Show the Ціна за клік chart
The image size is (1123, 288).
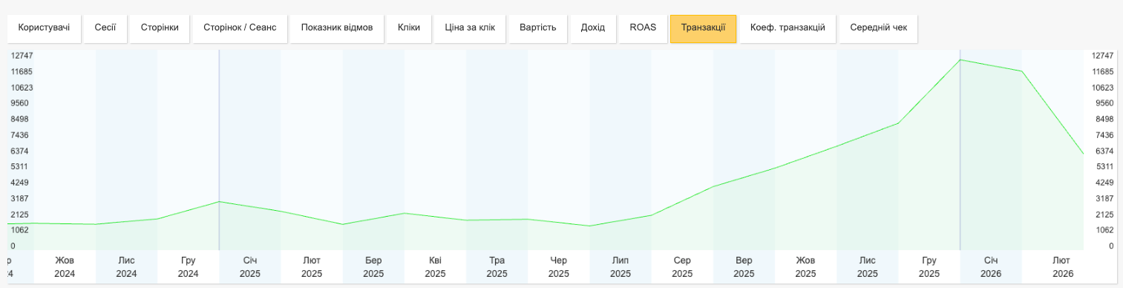coord(470,28)
